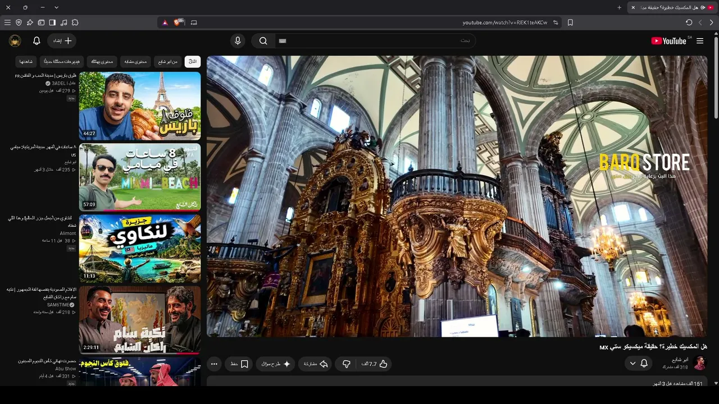The image size is (719, 404).
Task: Click the extension icon with 99+ badge
Action: [179, 22]
